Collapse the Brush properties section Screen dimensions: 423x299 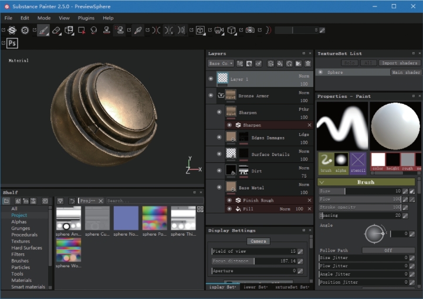coord(322,182)
